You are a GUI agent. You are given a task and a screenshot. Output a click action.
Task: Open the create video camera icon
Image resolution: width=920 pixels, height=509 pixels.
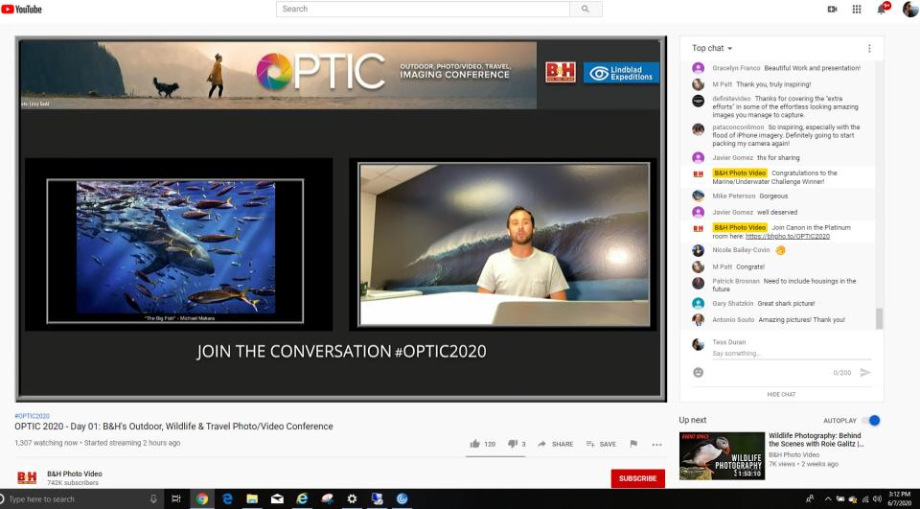click(832, 9)
